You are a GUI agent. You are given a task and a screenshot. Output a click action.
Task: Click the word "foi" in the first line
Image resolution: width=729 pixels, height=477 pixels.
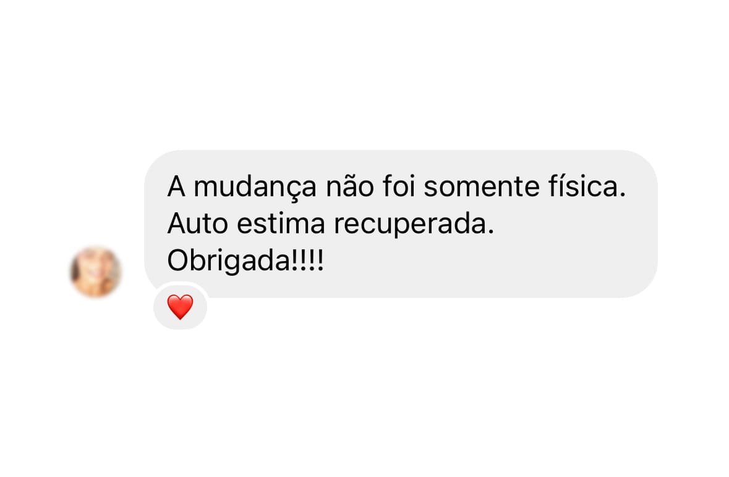(399, 186)
